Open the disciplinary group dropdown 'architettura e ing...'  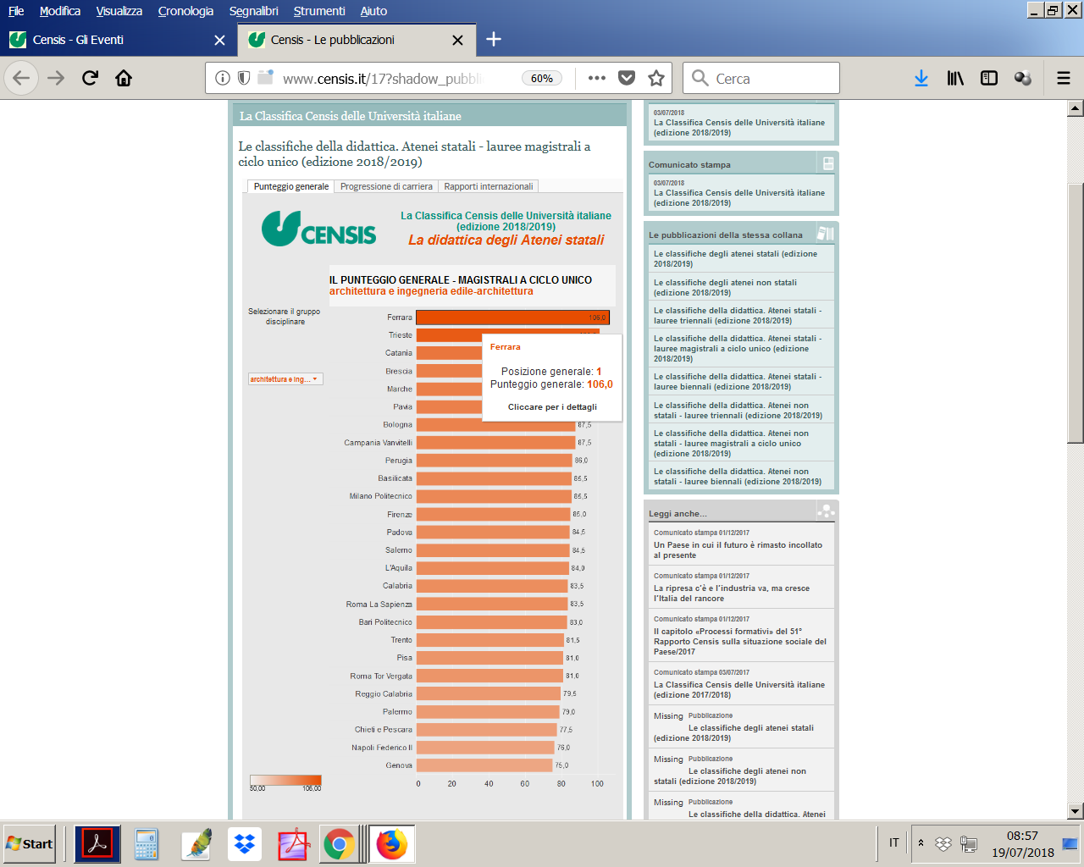(285, 379)
